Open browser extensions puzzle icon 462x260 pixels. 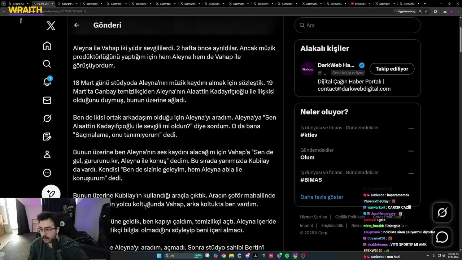(x=435, y=12)
